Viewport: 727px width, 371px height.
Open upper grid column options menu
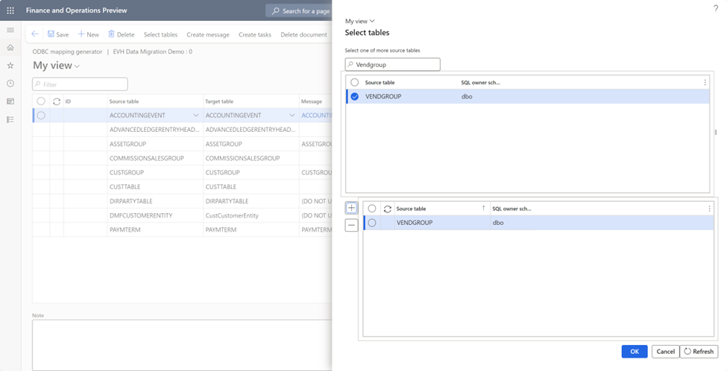click(x=705, y=83)
